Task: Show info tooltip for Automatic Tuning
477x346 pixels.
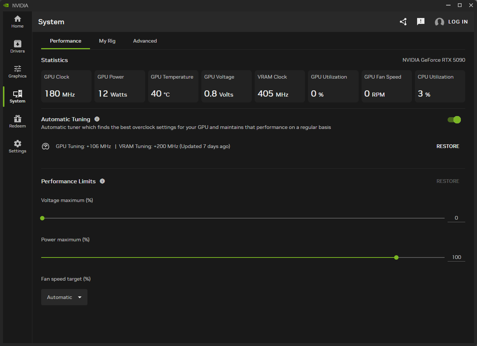Action: pos(97,119)
